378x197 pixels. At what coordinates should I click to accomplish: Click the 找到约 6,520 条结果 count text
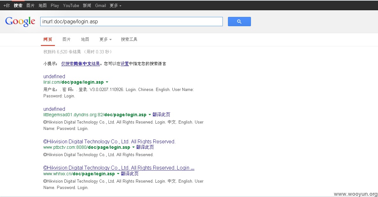click(x=62, y=52)
